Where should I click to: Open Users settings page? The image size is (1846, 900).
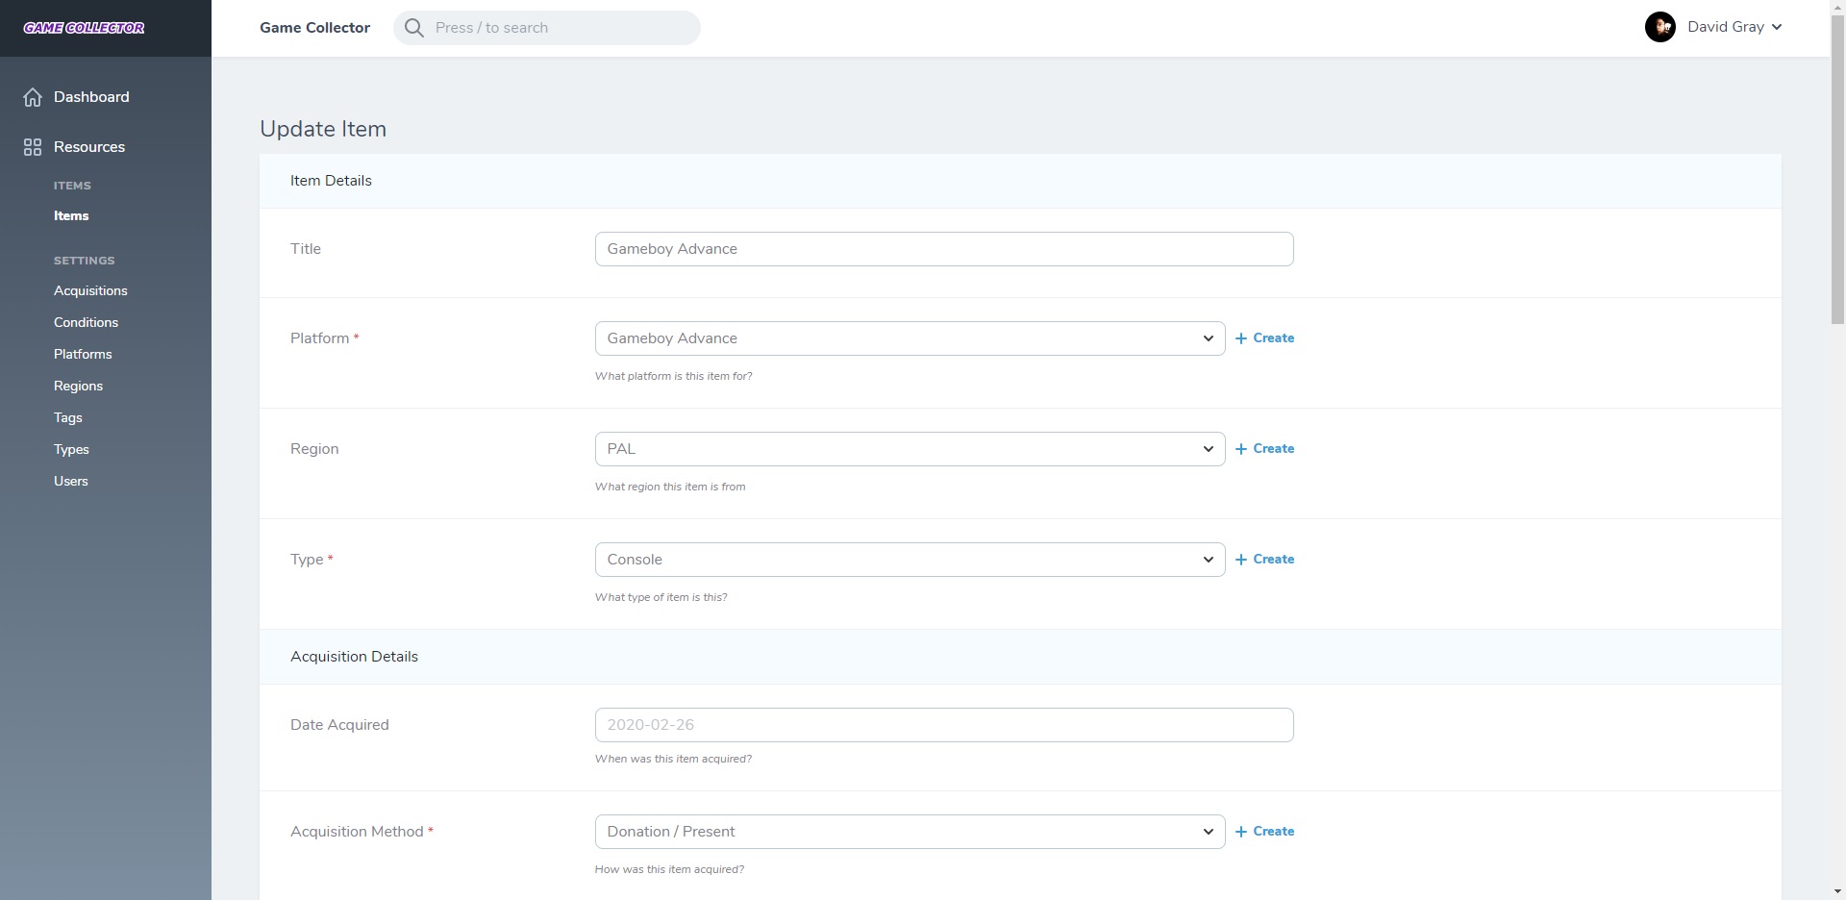[71, 481]
